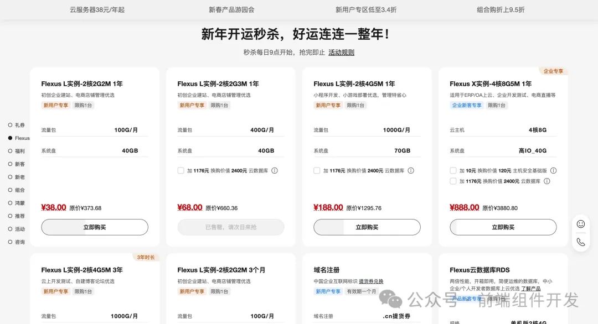Click Flexus L实例-2核2G2M 3个月 card title
The image size is (598, 324).
(221, 270)
